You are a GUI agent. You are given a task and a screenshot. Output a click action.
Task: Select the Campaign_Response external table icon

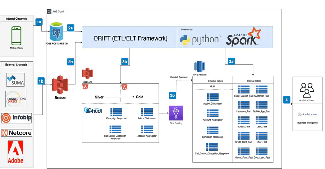[213, 130]
